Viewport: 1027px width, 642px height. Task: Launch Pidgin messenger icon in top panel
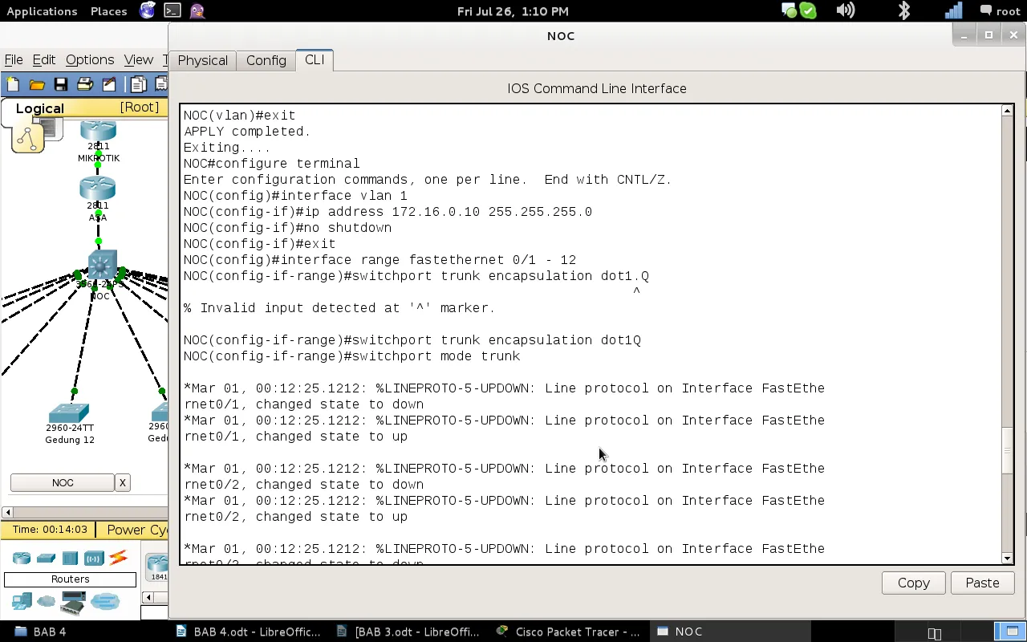[197, 10]
